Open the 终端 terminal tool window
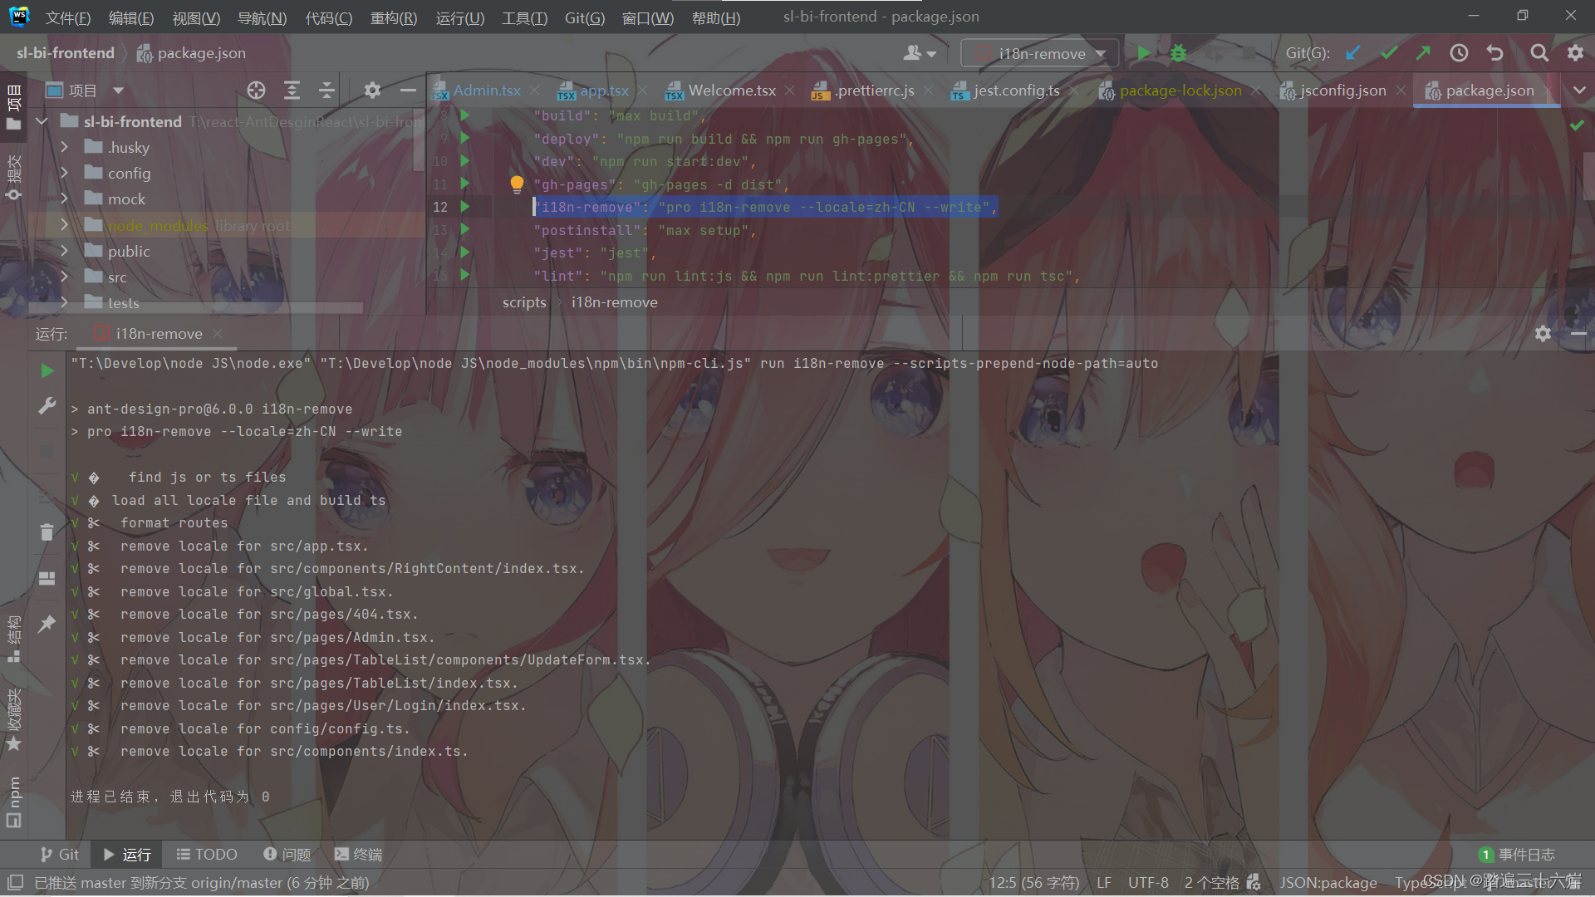Screen dimensions: 1595x897 [358, 855]
